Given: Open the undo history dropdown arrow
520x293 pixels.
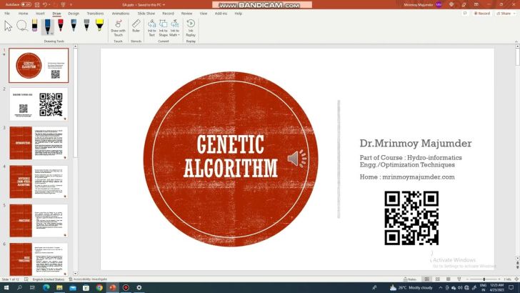Looking at the screenshot, I should pyautogui.click(x=49, y=5).
